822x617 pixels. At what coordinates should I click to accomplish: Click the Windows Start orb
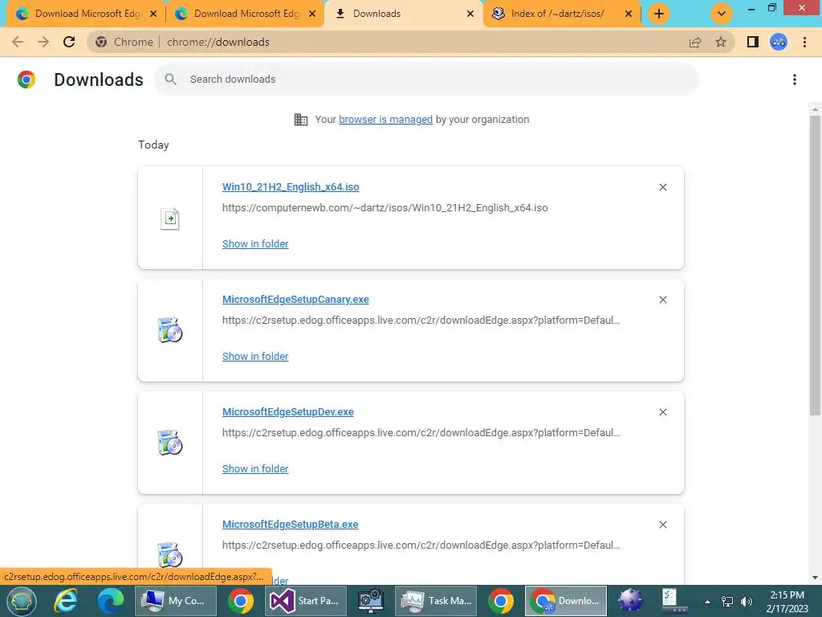pyautogui.click(x=22, y=601)
